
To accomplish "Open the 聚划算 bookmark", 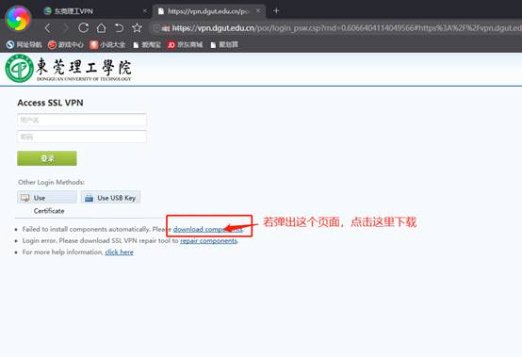I will click(x=224, y=44).
